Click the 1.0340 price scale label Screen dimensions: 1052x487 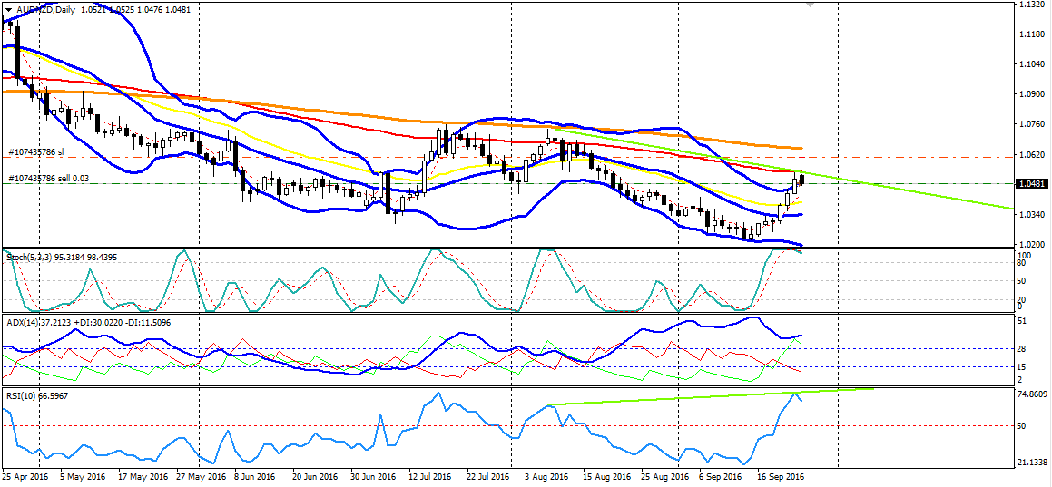point(1030,215)
